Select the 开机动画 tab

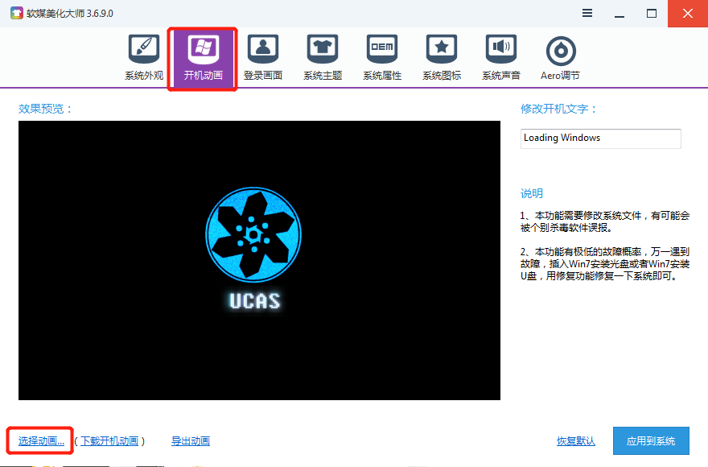pos(204,58)
